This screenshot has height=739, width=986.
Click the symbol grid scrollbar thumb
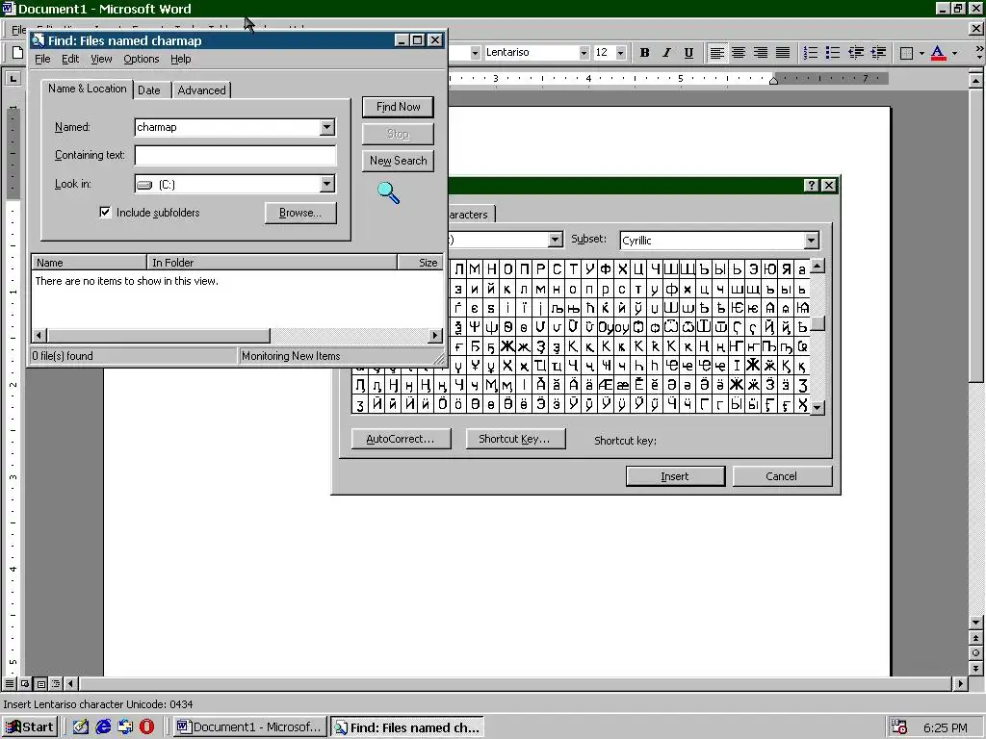point(817,323)
